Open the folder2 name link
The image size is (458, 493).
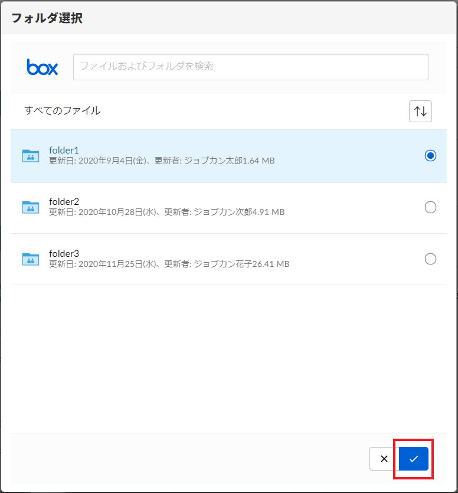pos(64,201)
